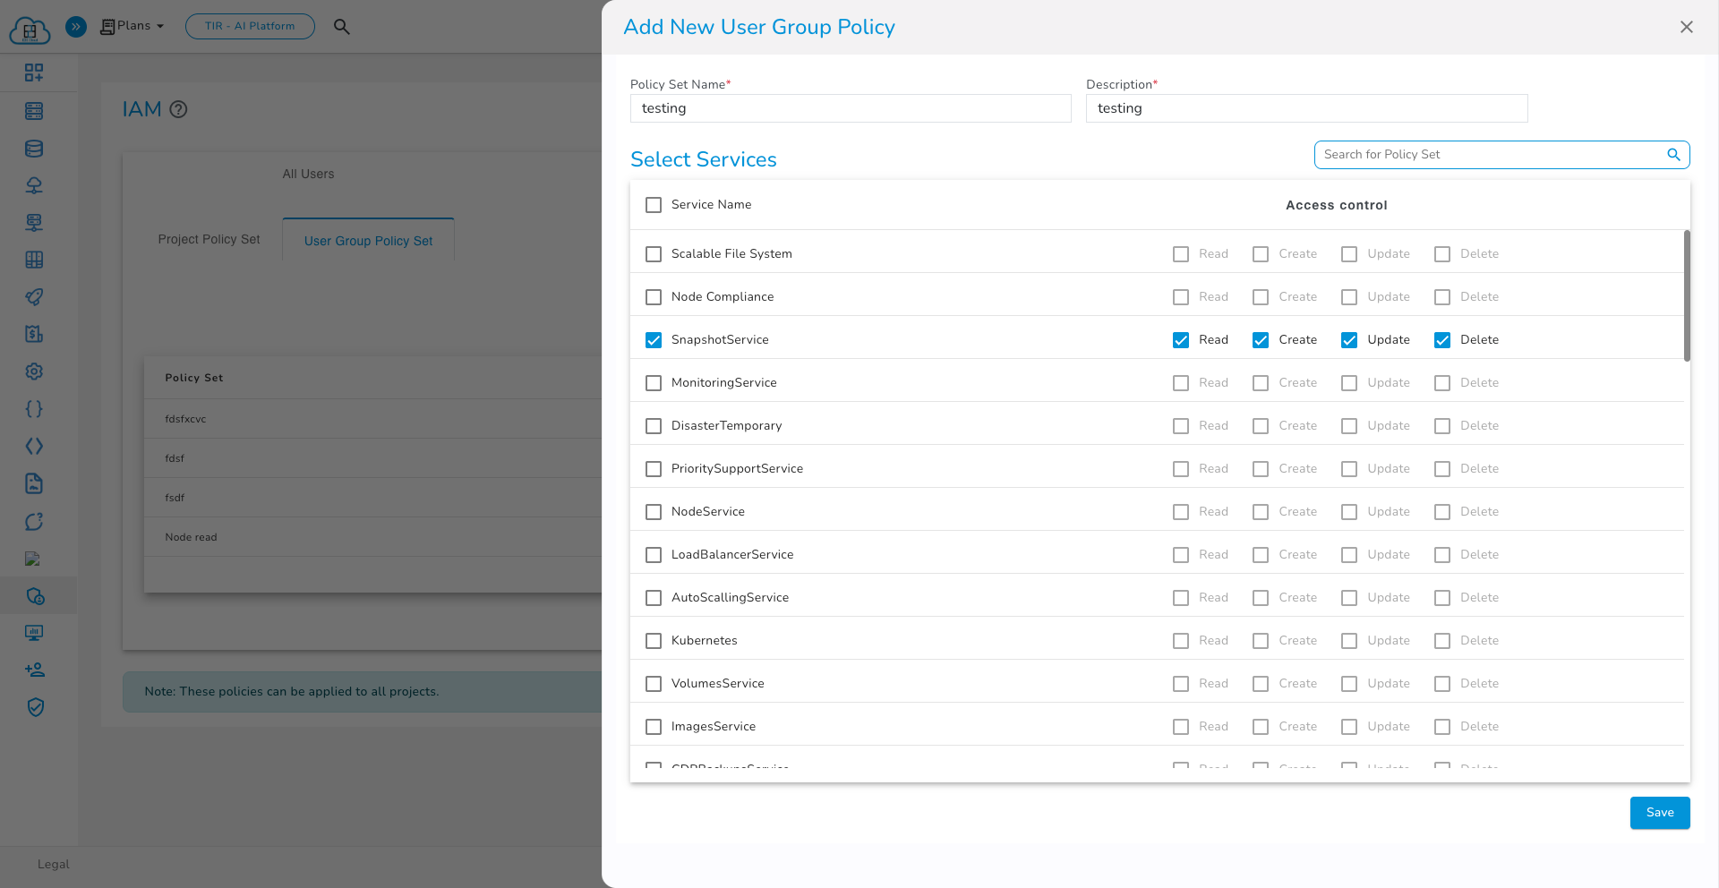Click the TIR - AI Platform button

pyautogui.click(x=250, y=26)
